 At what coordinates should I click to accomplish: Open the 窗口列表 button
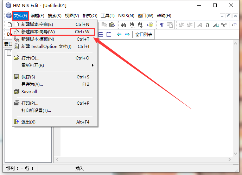point(144,34)
